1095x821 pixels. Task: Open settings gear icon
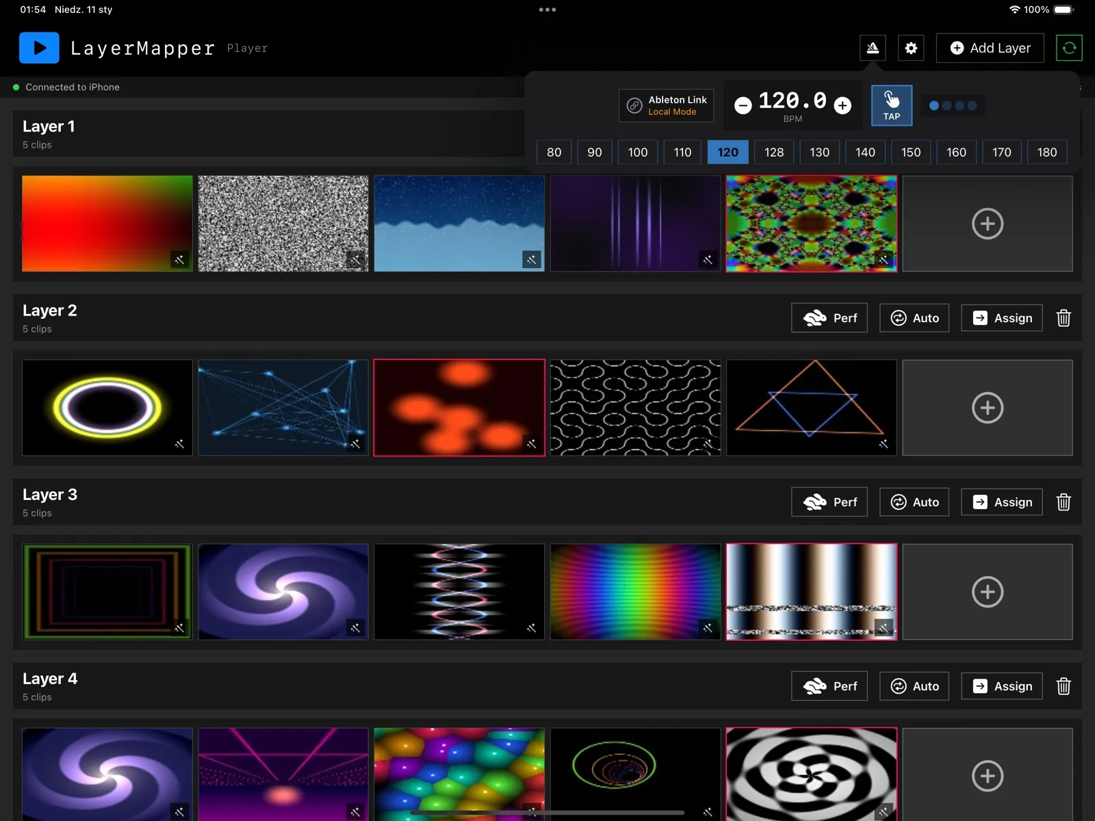911,48
